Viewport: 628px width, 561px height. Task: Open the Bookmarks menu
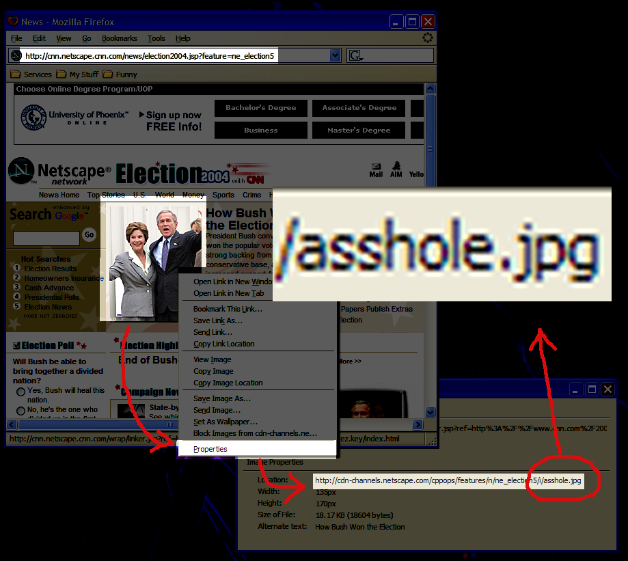pos(119,38)
